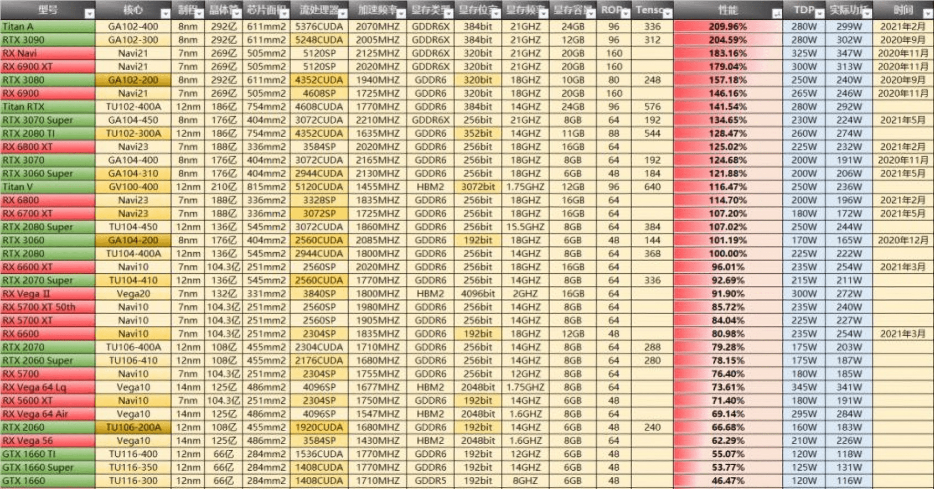
Task: Select the RTX 3060 Super cell
Action: pos(48,174)
